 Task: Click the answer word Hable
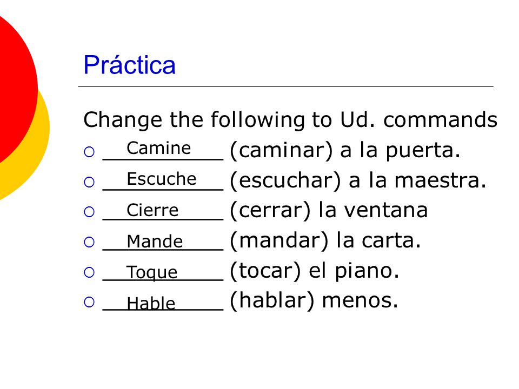coord(151,303)
